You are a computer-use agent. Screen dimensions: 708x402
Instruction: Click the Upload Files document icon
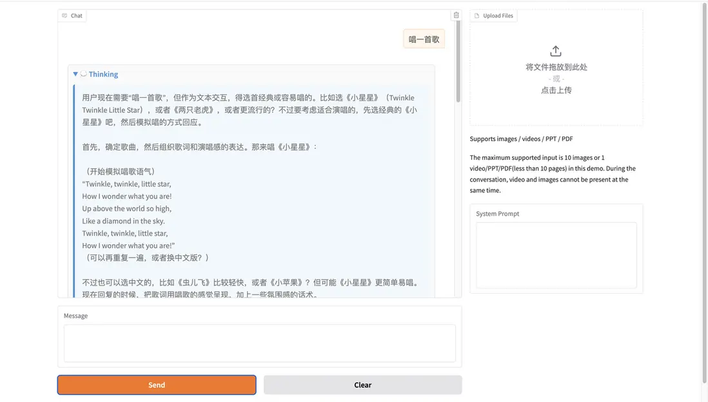[x=477, y=15]
